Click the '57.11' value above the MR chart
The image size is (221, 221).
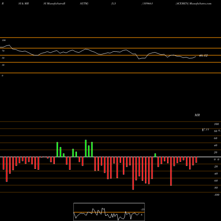coord(206,130)
